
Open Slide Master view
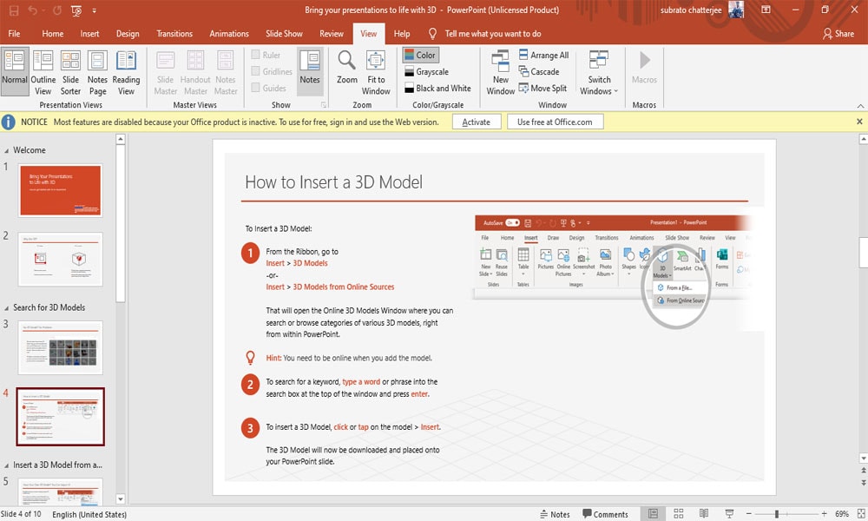(166, 71)
